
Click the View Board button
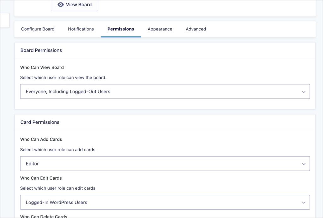[x=74, y=5]
